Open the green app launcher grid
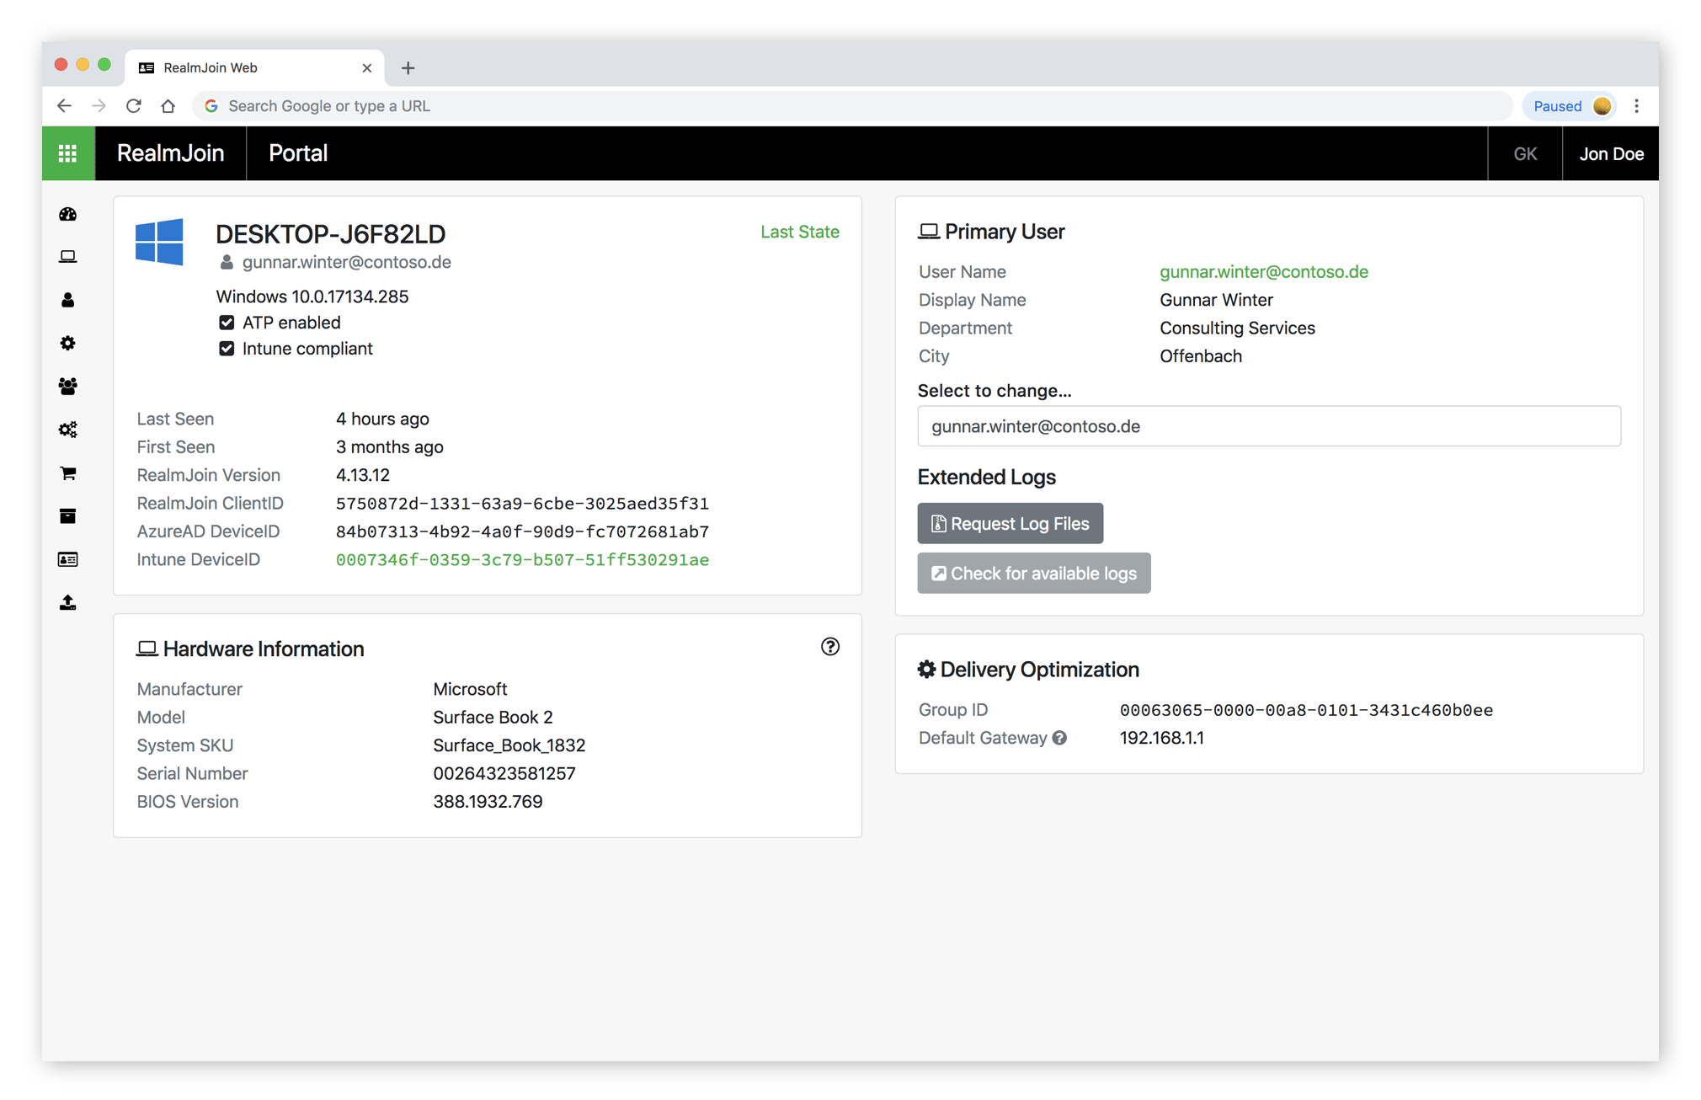The width and height of the screenshot is (1701, 1100). tap(68, 153)
